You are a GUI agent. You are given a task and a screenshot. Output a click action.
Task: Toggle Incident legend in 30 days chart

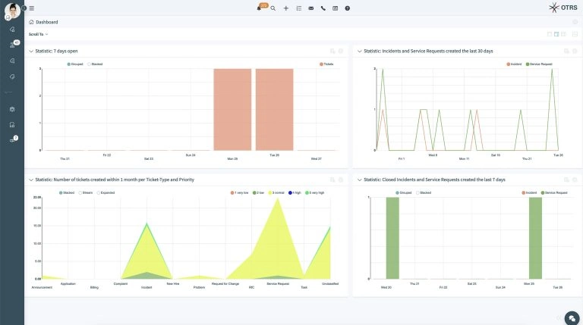tap(514, 64)
